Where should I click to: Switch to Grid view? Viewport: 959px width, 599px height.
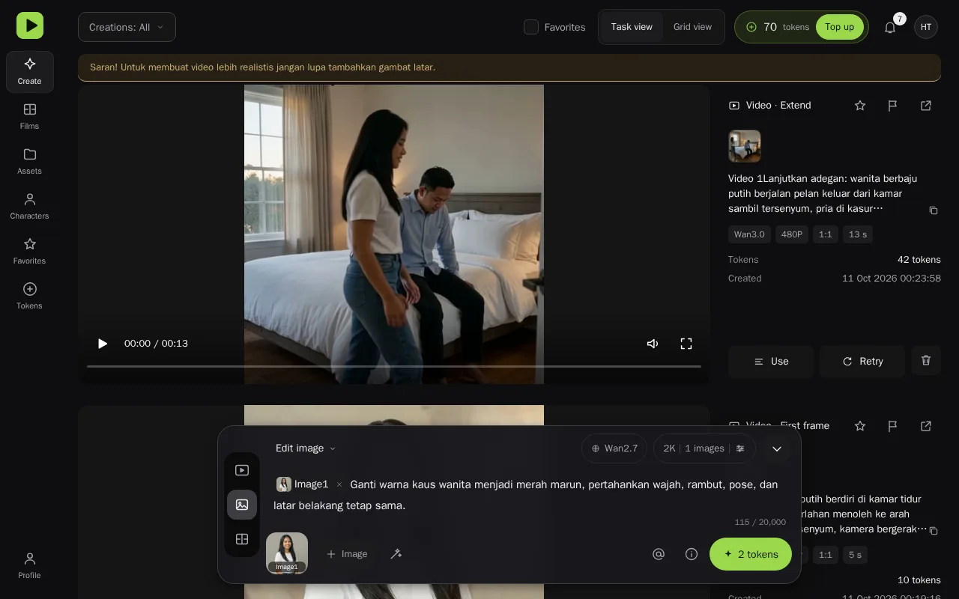pos(692,27)
